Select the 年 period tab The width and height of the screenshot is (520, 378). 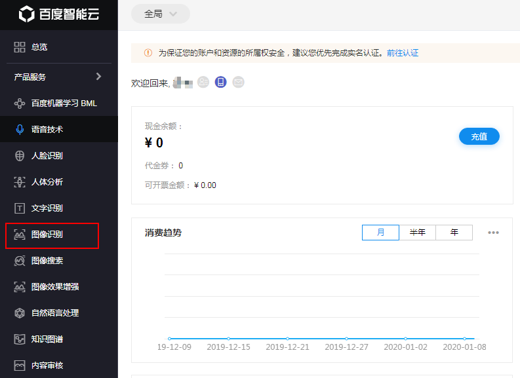(454, 233)
